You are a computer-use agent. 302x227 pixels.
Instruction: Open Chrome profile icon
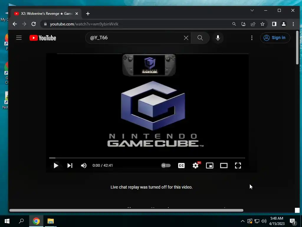(x=284, y=24)
